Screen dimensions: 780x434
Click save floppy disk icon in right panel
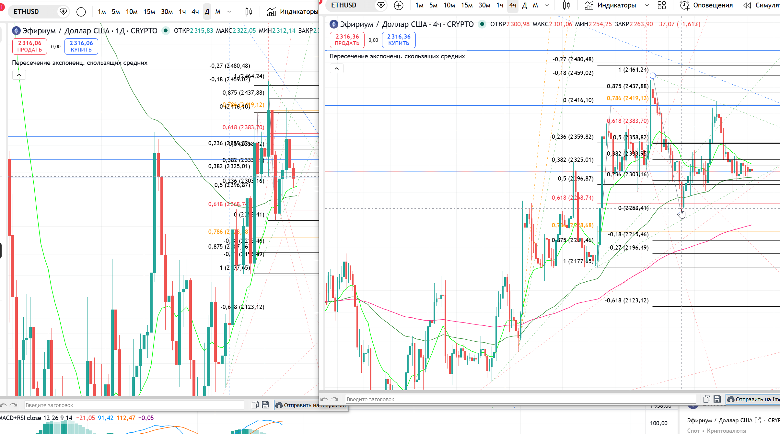[x=717, y=399]
